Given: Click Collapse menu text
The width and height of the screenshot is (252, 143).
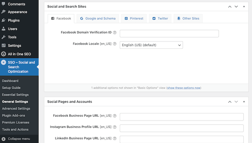Looking at the screenshot, I should click(x=19, y=139).
